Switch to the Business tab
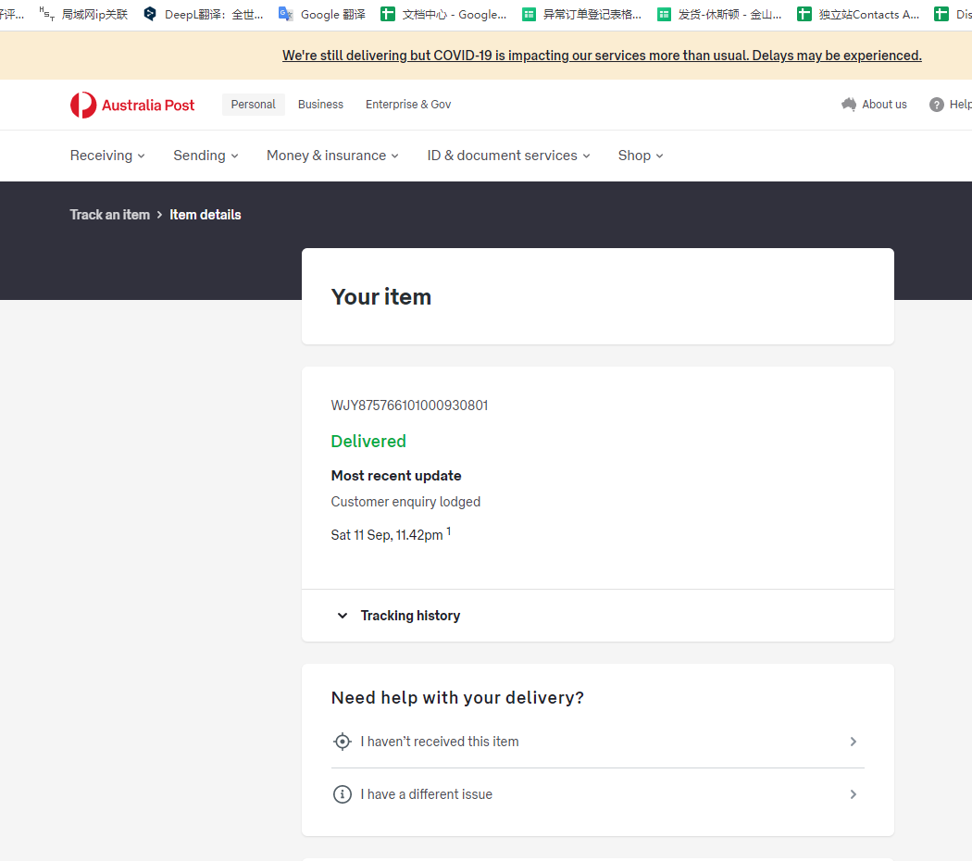This screenshot has width=972, height=861. 320,105
